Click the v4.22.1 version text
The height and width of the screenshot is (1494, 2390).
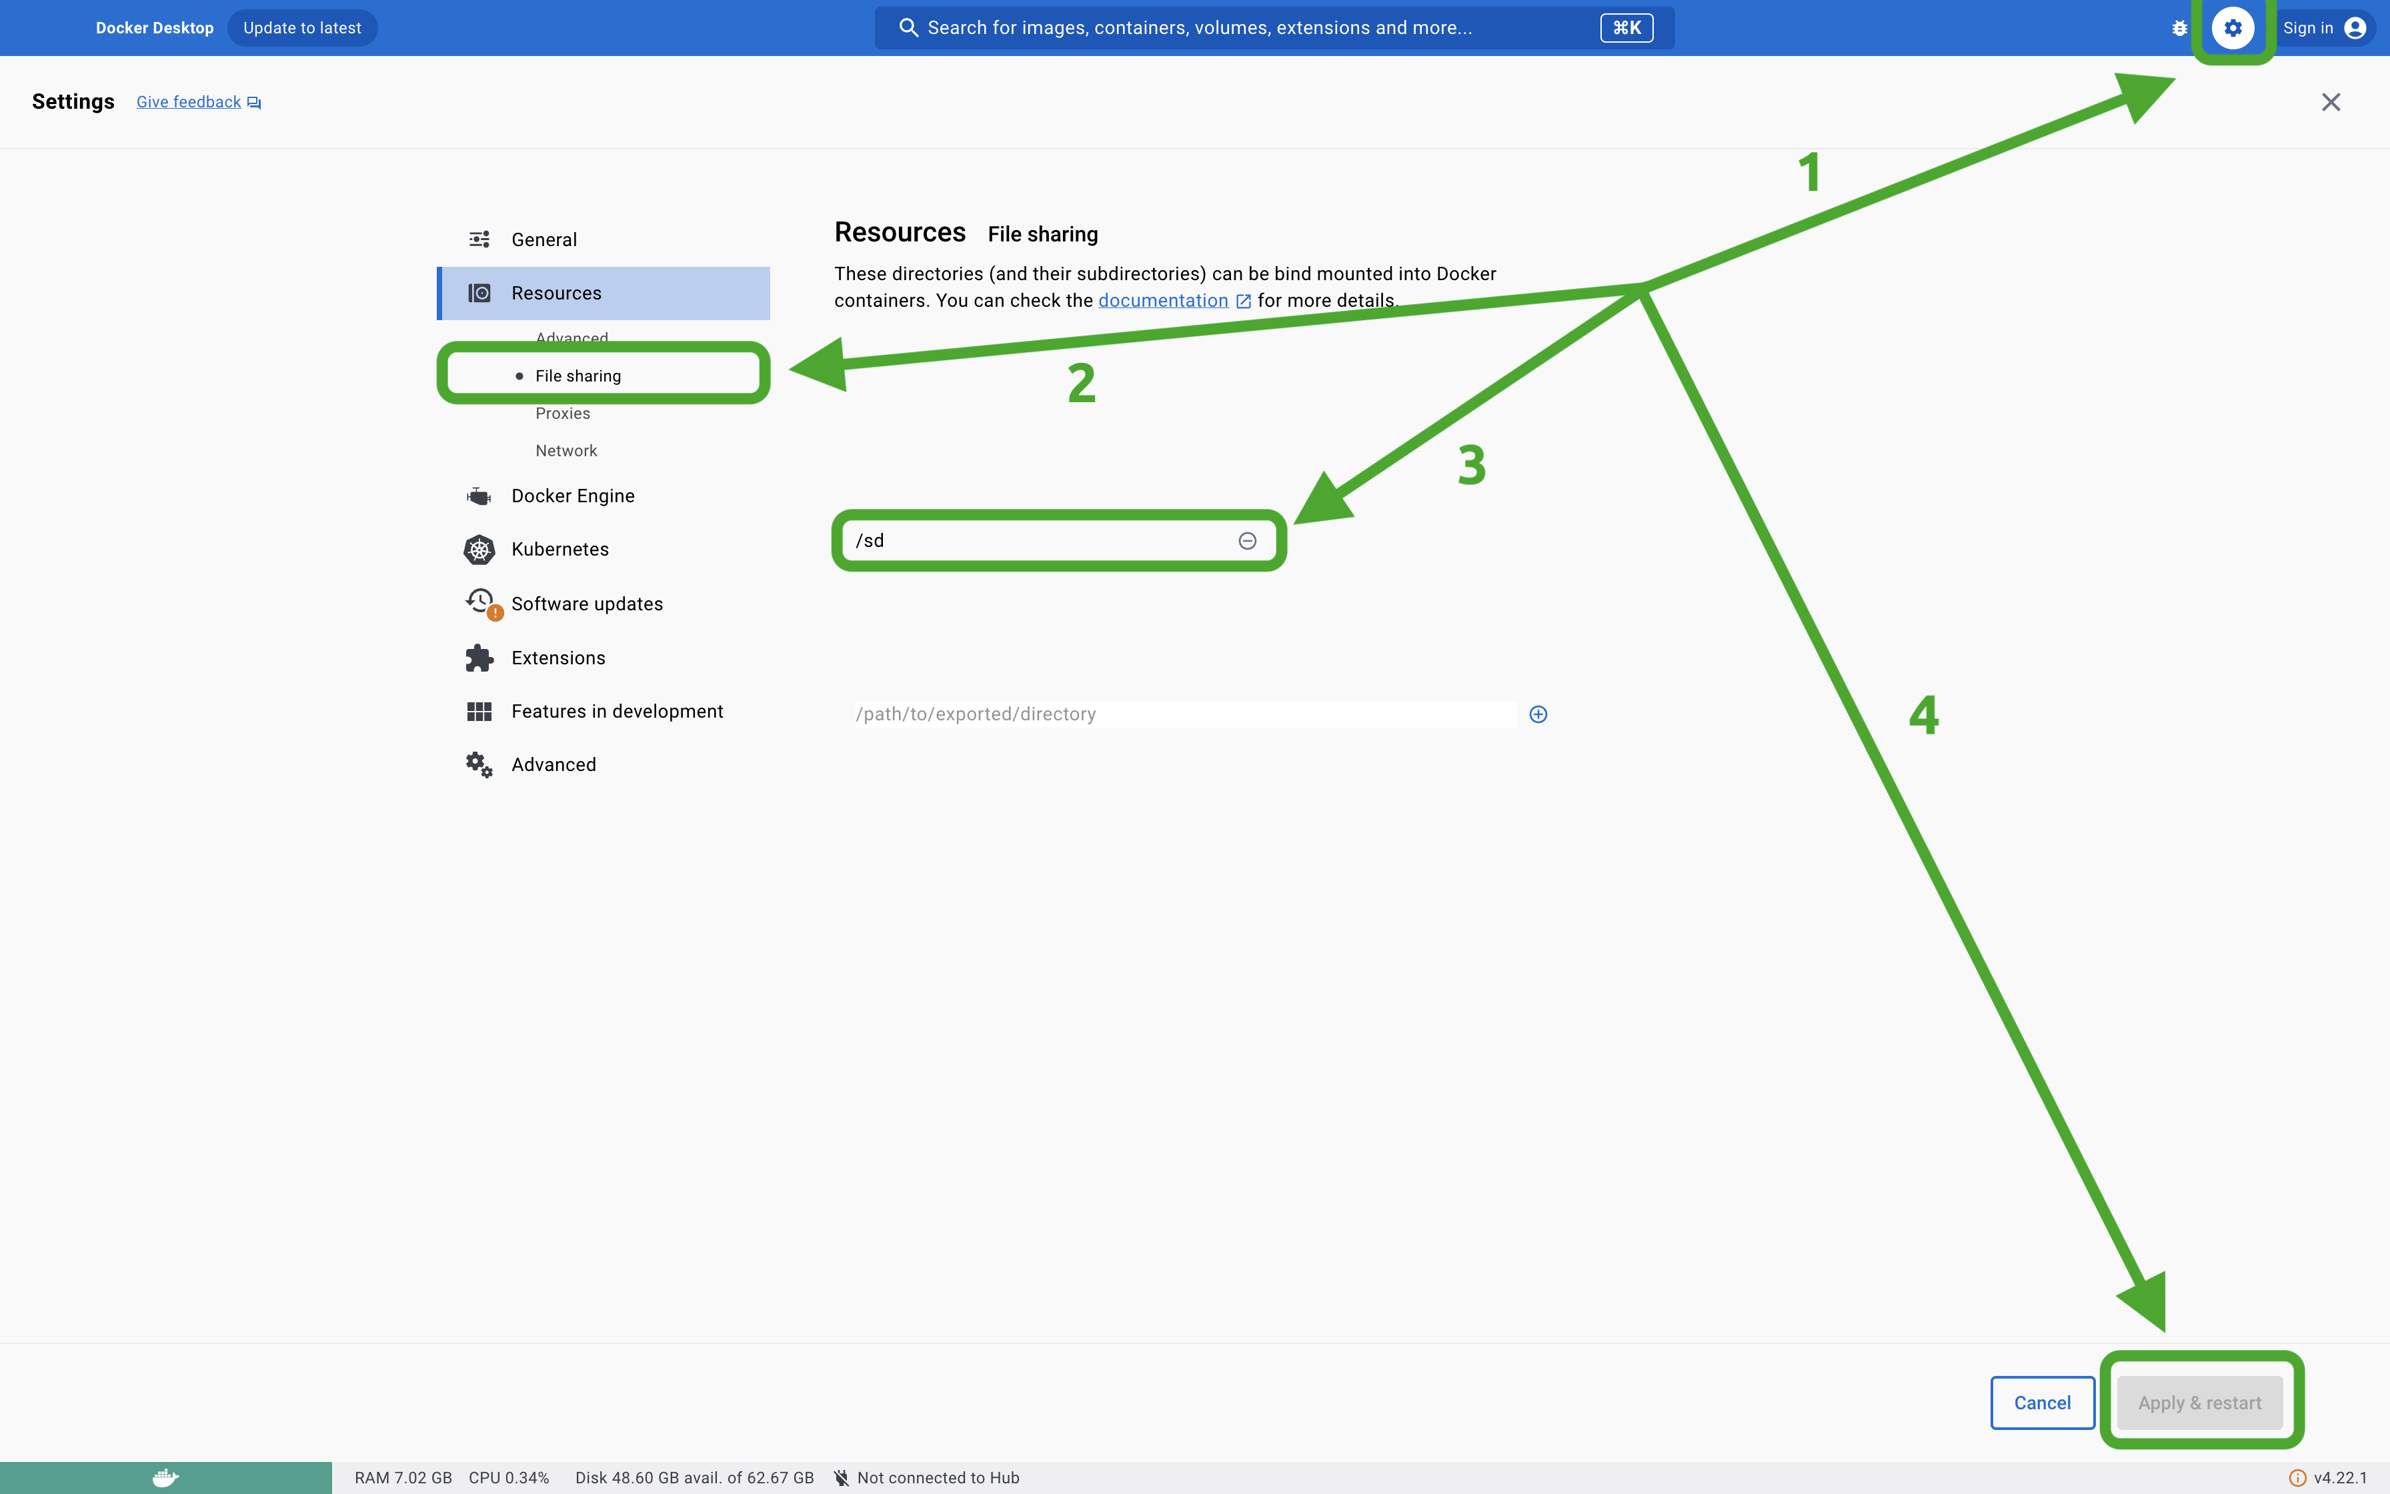coord(2341,1478)
